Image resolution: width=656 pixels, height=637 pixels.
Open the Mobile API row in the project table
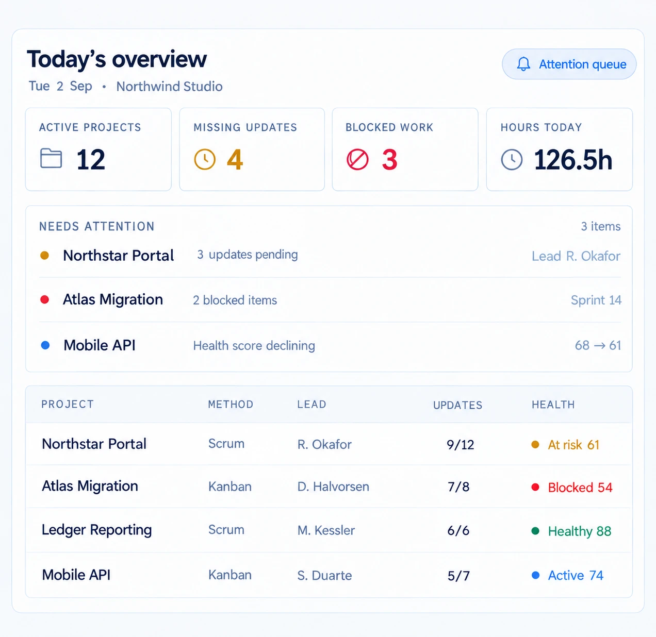(329, 575)
